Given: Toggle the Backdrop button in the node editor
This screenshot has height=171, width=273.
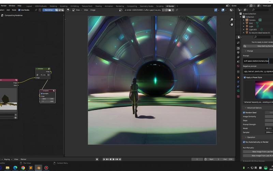Looking at the screenshot, I should (49, 10).
